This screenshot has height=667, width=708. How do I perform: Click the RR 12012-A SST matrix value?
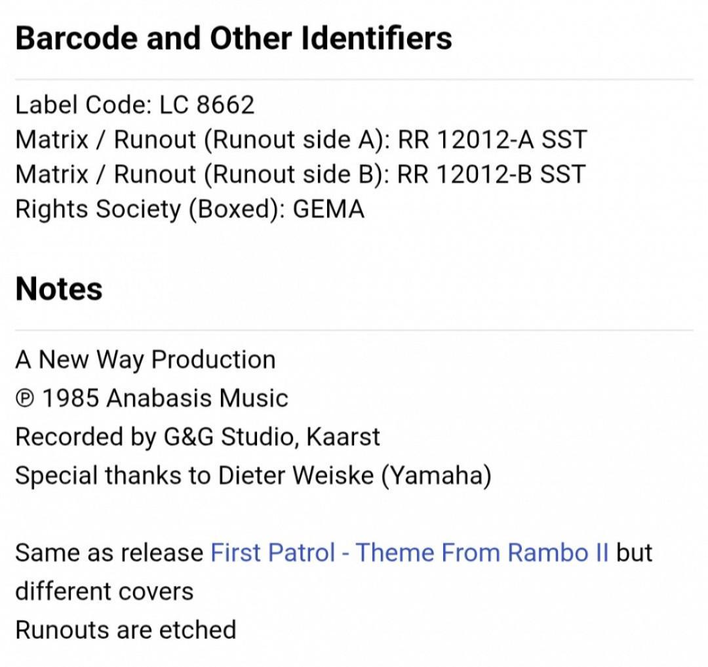[x=492, y=139]
